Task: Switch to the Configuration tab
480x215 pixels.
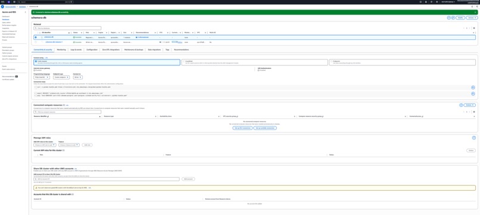Action: click(x=92, y=49)
